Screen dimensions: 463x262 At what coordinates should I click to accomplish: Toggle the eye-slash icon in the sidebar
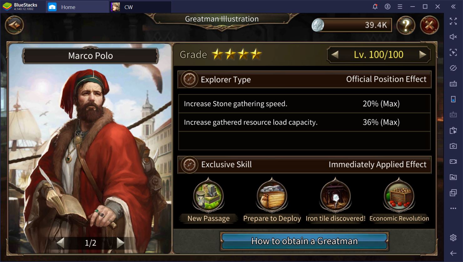tap(453, 68)
